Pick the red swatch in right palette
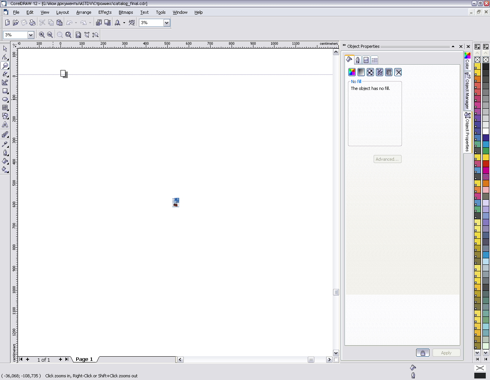490x380 pixels. [486, 164]
